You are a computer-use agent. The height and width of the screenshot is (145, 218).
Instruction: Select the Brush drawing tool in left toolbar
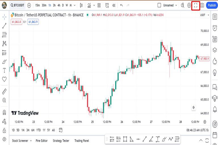(4, 62)
